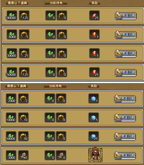Click the green crystal icon requiring 3000

(11, 155)
